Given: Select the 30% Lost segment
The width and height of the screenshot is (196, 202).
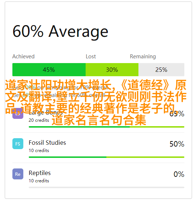Looking at the screenshot, I should (112, 70).
